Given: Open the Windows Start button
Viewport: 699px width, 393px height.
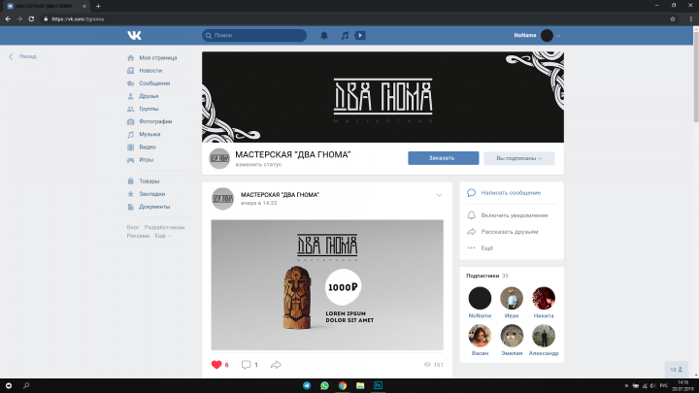Looking at the screenshot, I should pos(9,386).
